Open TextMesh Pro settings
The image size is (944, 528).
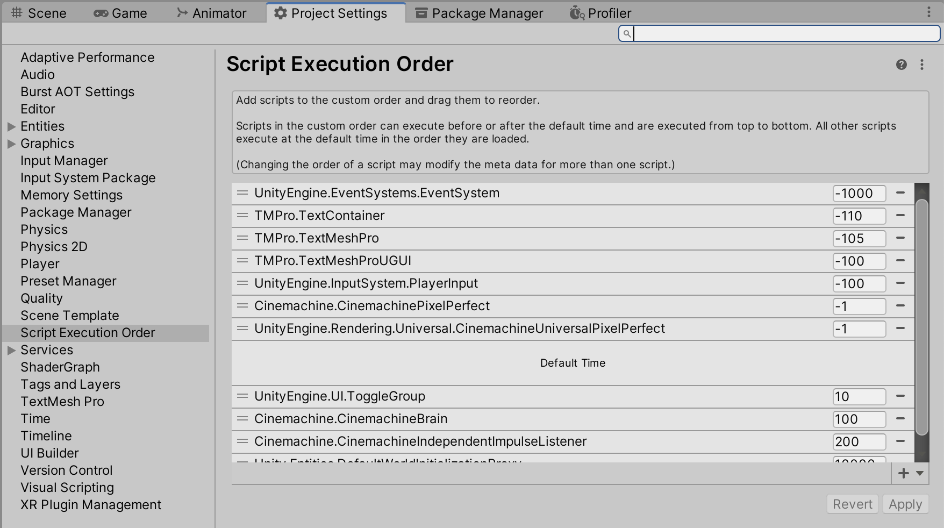point(62,402)
